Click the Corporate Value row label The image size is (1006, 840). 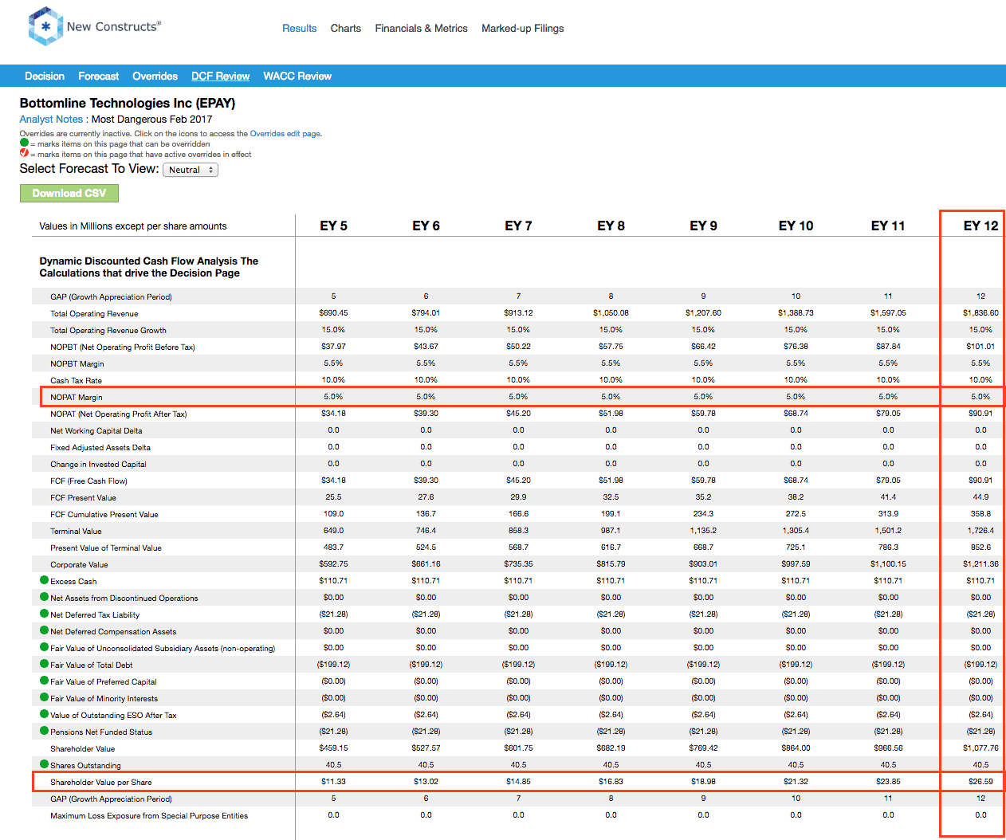(x=79, y=564)
